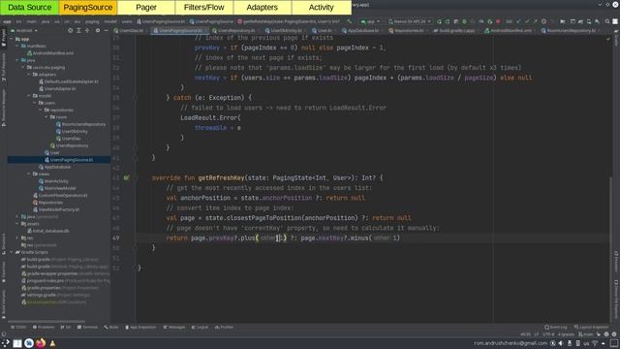Select DefaultLoadStateAdapter.kt in project tree
Viewport: 620px width, 349px height.
(72, 81)
